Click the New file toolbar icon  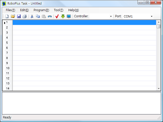tap(7, 16)
